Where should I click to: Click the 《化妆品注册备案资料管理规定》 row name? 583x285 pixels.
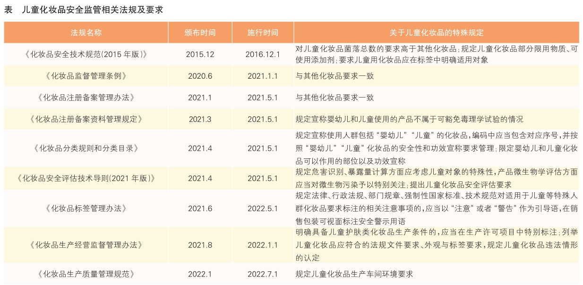point(86,119)
